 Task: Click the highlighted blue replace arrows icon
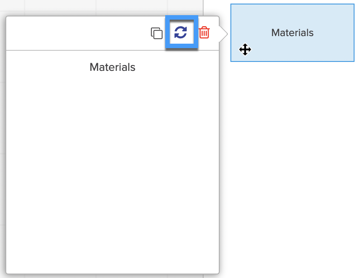[x=181, y=33]
